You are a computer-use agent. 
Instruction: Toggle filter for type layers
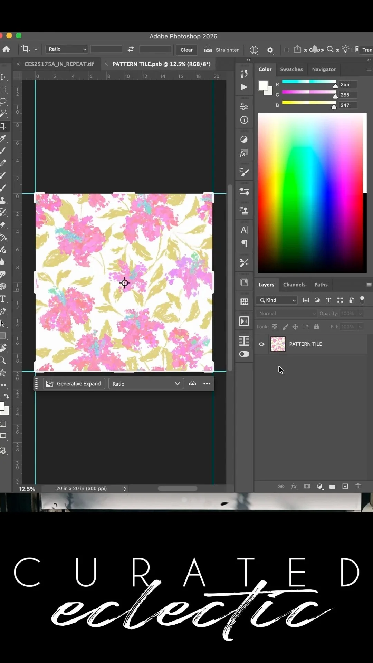coord(328,300)
